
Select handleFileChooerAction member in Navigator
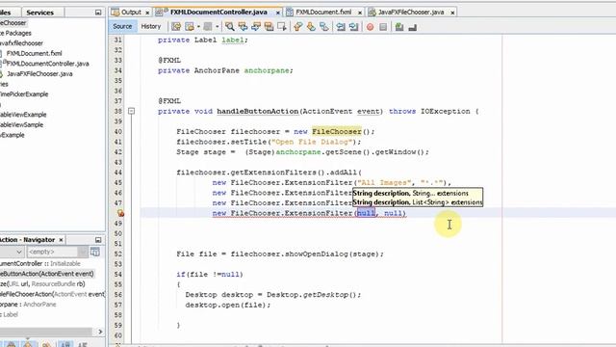pyautogui.click(x=52, y=294)
